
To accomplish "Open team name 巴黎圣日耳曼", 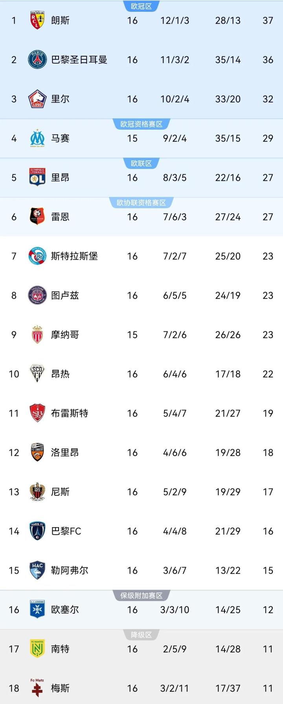I will point(79,60).
